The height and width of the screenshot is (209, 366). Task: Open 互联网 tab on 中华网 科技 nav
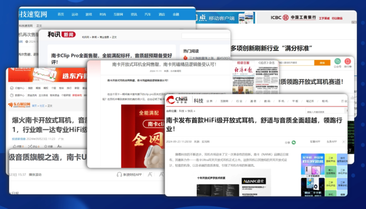pyautogui.click(x=224, y=101)
